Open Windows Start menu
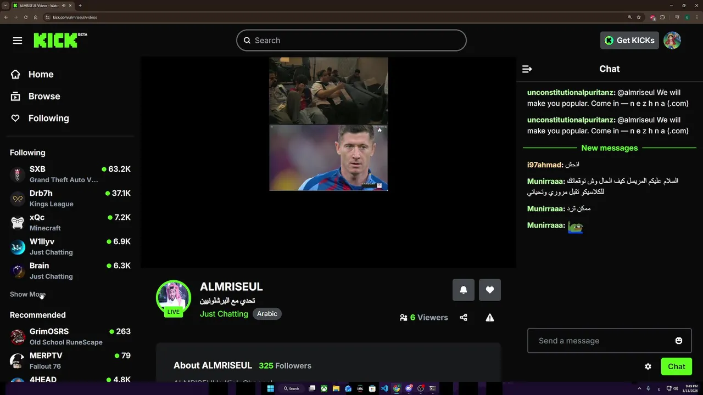 point(270,388)
